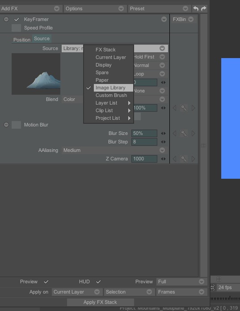Click the Blur Size 50% field
Image resolution: width=240 pixels, height=311 pixels.
tap(144, 133)
